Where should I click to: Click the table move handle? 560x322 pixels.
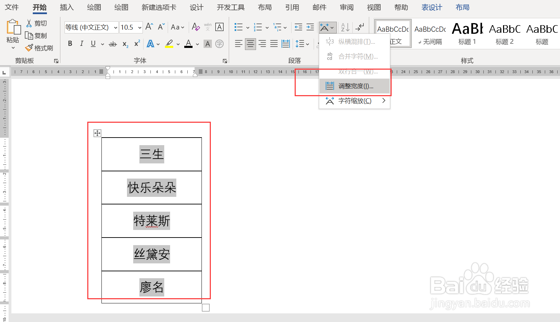(97, 133)
